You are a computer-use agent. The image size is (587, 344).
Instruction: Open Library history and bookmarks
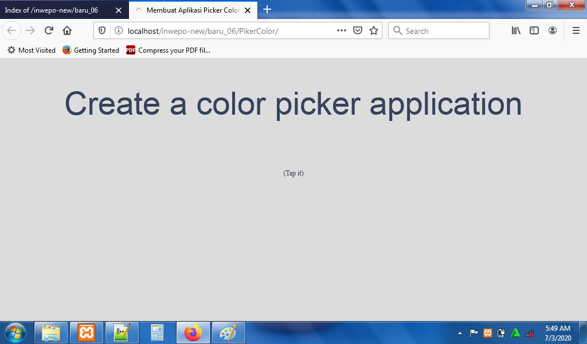click(x=516, y=31)
